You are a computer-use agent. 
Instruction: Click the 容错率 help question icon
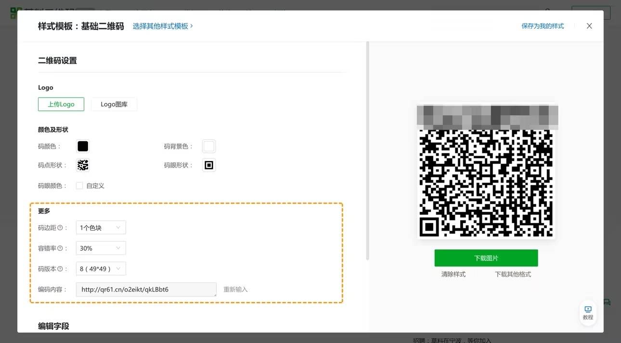click(x=60, y=248)
